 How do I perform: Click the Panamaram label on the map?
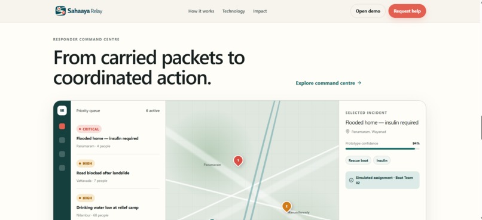pyautogui.click(x=212, y=165)
